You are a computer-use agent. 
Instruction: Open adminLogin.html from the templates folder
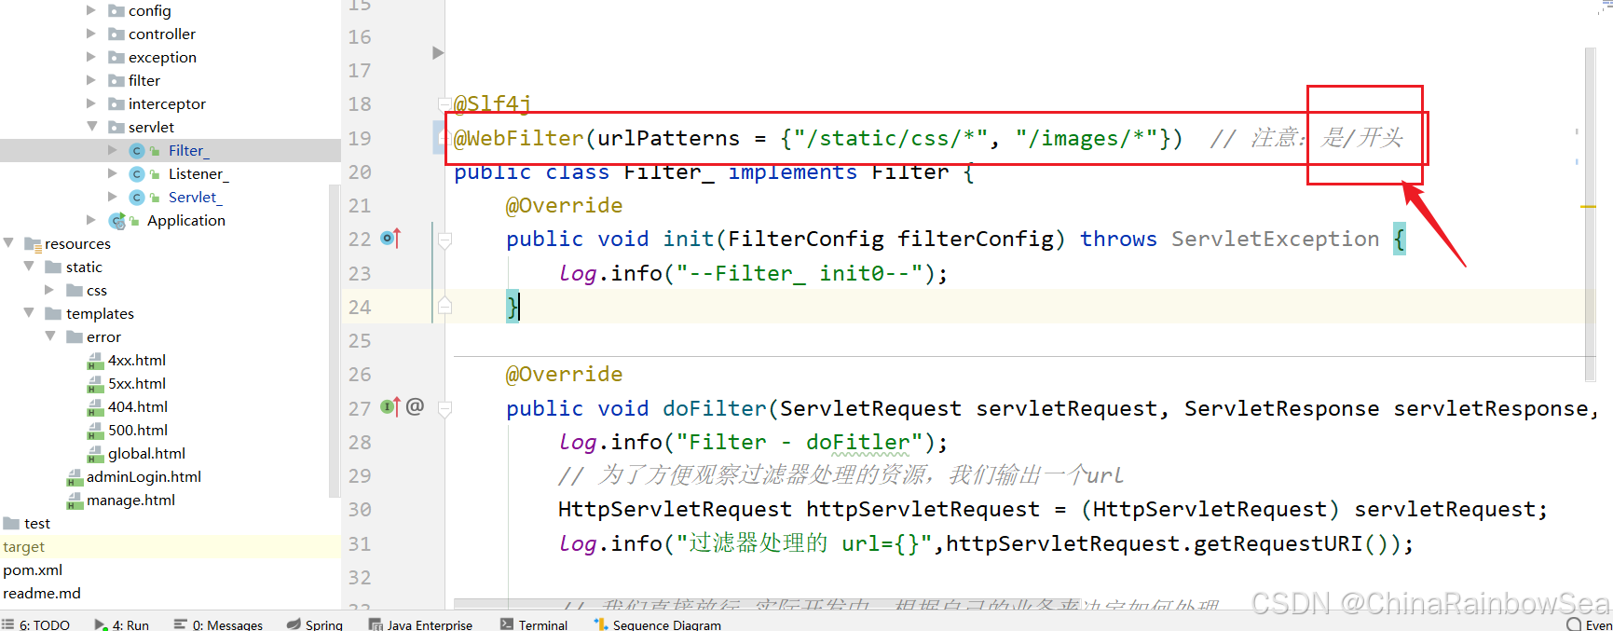[x=144, y=476]
